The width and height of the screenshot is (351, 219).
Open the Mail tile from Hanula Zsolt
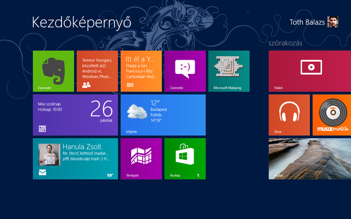tap(75, 159)
